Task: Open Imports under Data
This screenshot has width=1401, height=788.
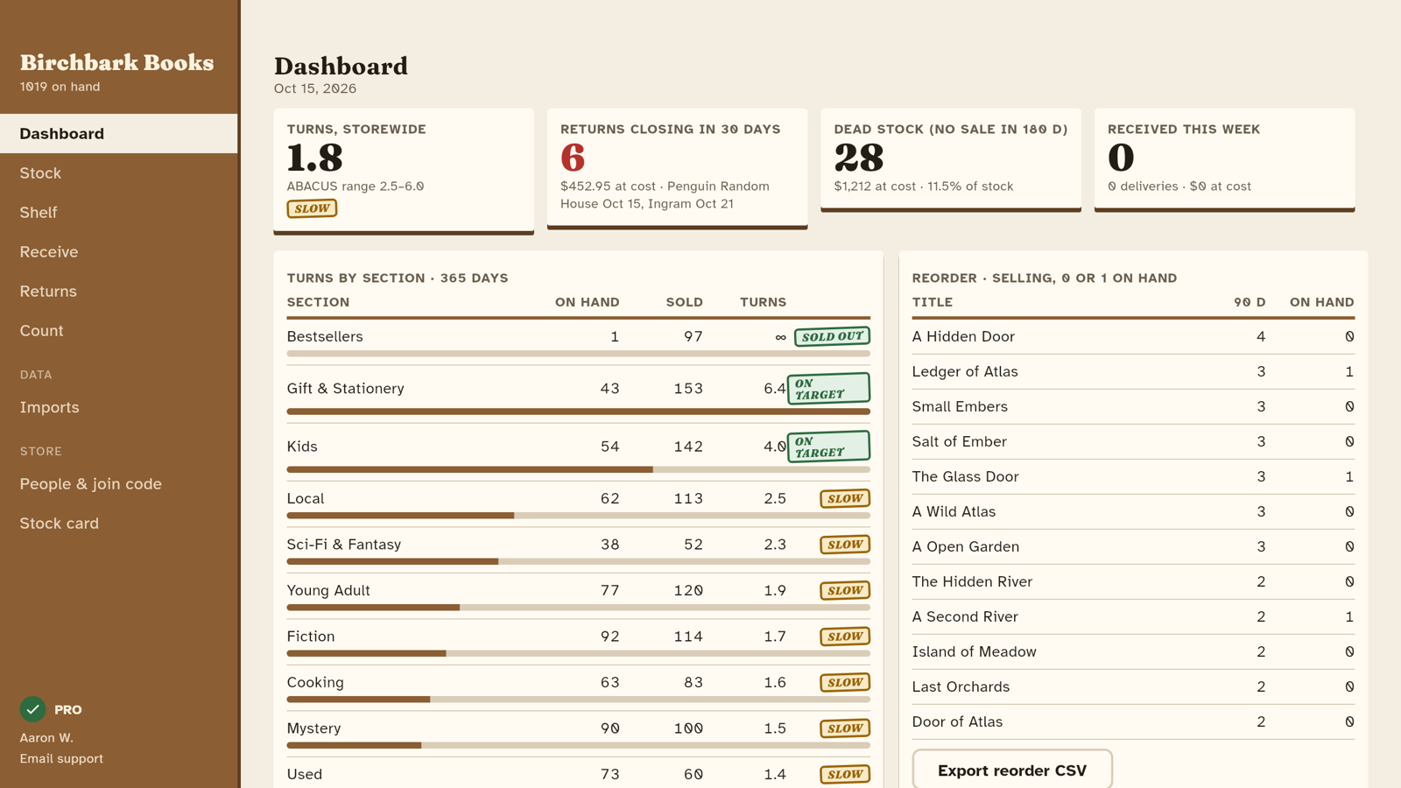Action: [x=119, y=407]
